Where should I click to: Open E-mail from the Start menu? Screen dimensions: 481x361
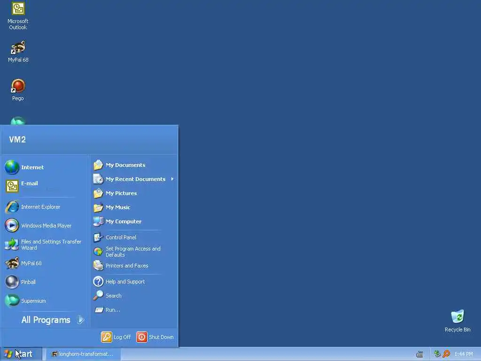tap(45, 186)
